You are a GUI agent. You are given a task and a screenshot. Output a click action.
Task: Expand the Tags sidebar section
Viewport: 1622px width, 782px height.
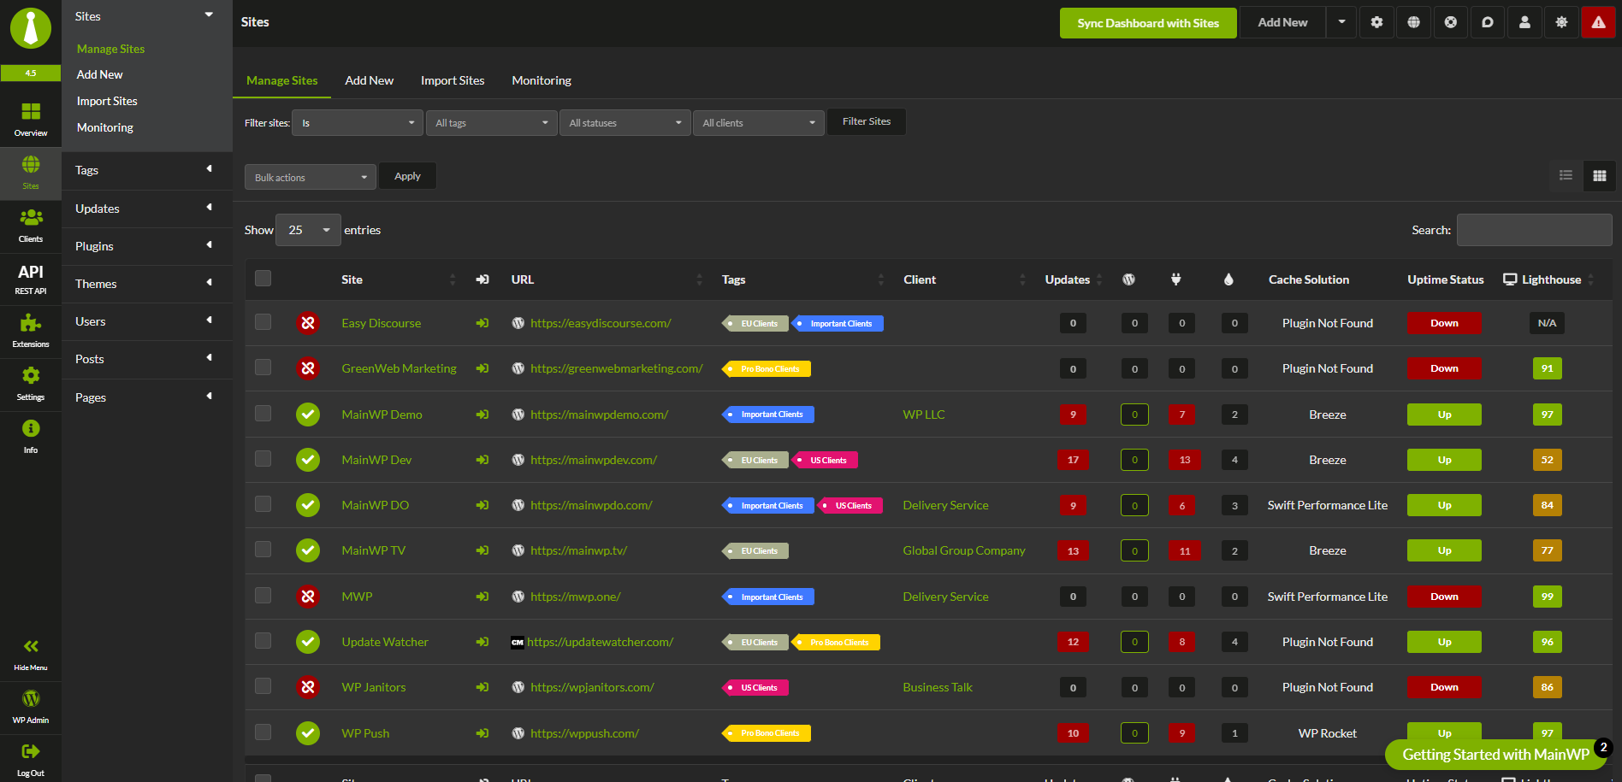pos(147,170)
